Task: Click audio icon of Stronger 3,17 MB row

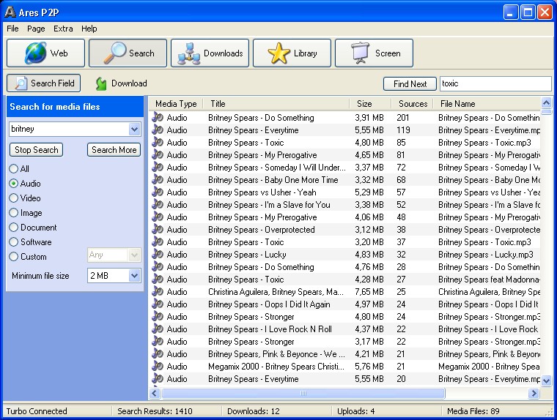Action: [158, 341]
